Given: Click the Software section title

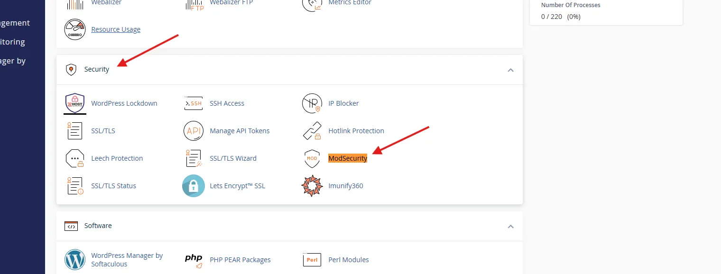Looking at the screenshot, I should pyautogui.click(x=98, y=226).
